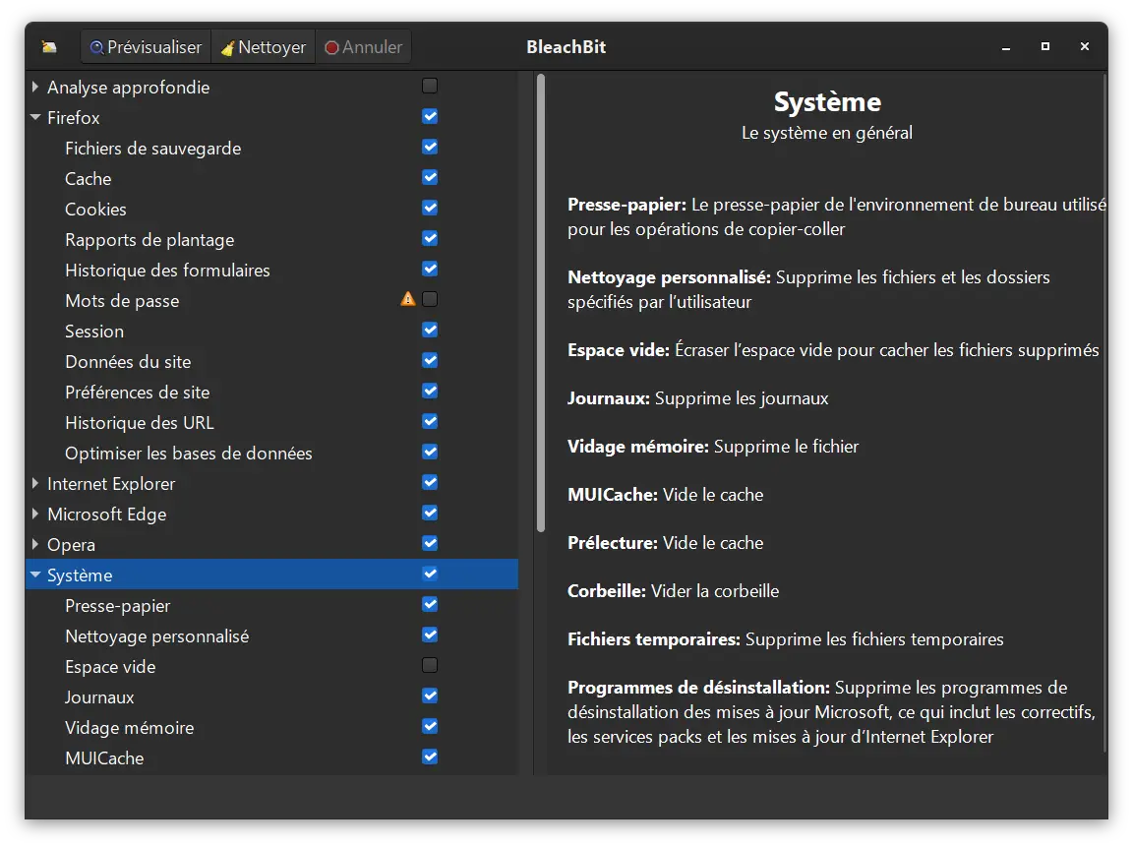Select the Système row label
The height and width of the screenshot is (847, 1133).
(80, 575)
